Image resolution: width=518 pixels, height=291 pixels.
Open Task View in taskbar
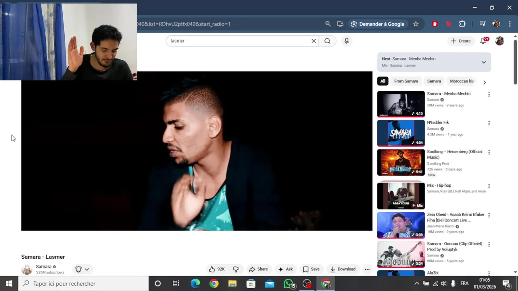pyautogui.click(x=176, y=284)
